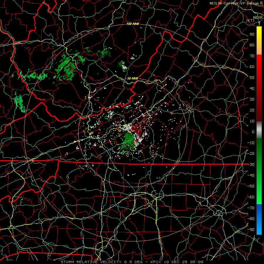Click the positive 10 value on the velocity scale

coord(252,121)
